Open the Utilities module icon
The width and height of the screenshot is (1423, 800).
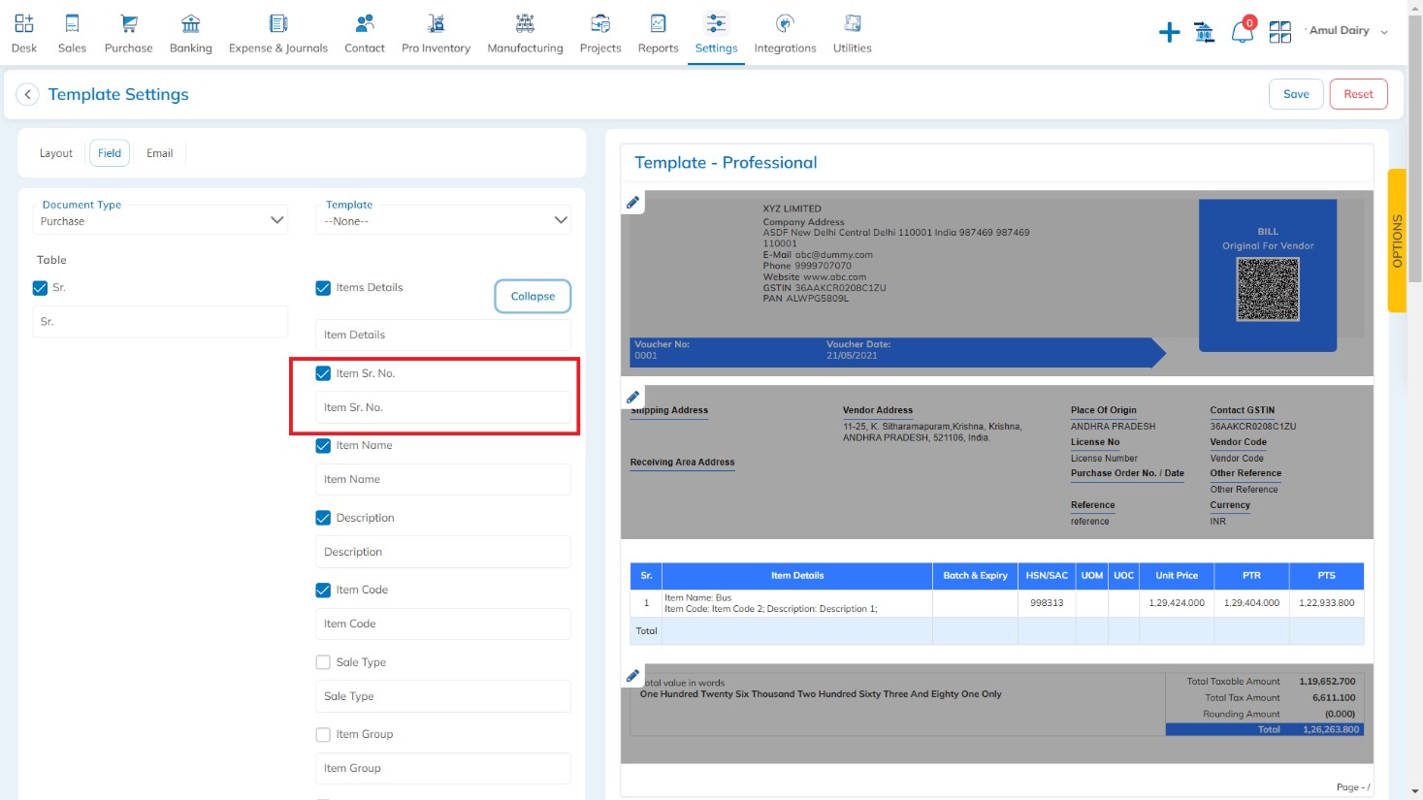853,23
